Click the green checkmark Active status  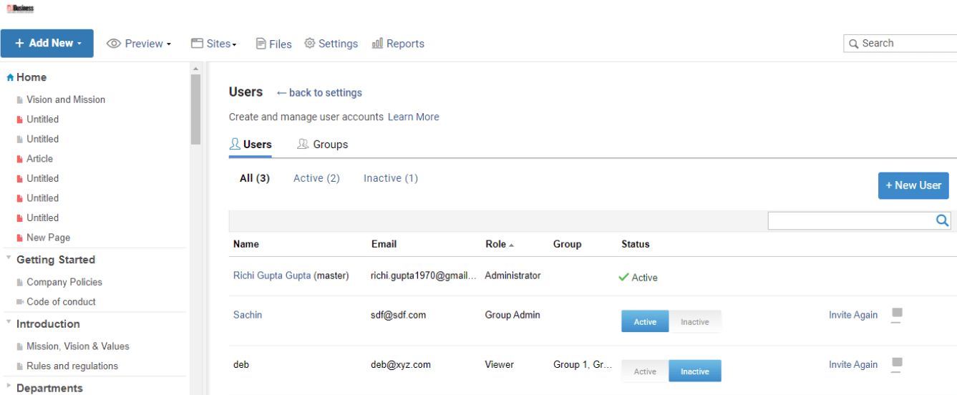tap(638, 278)
